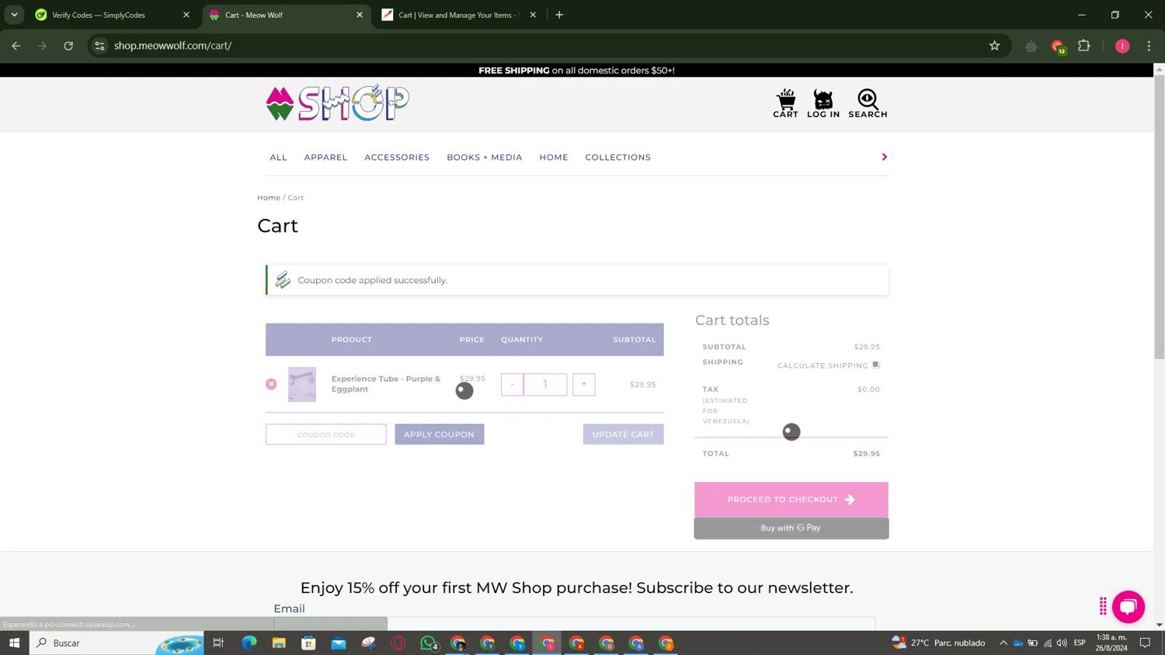Image resolution: width=1165 pixels, height=655 pixels.
Task: Focus the coupon code field
Action: point(326,435)
